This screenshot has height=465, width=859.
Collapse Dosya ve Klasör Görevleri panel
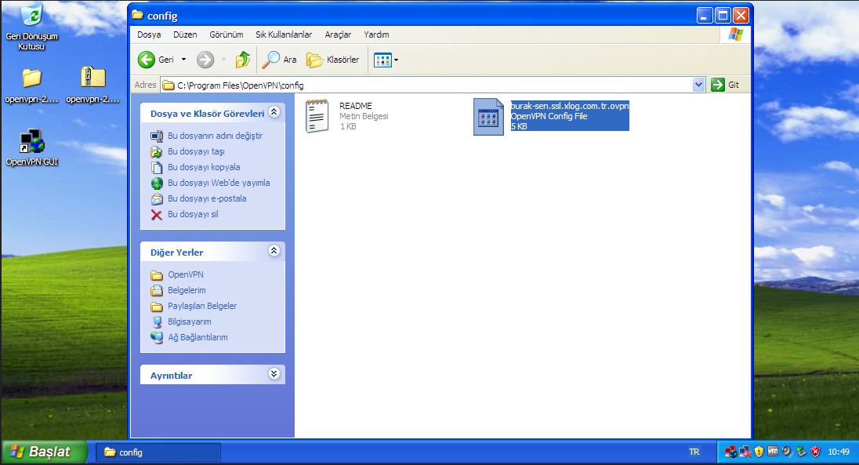(274, 112)
